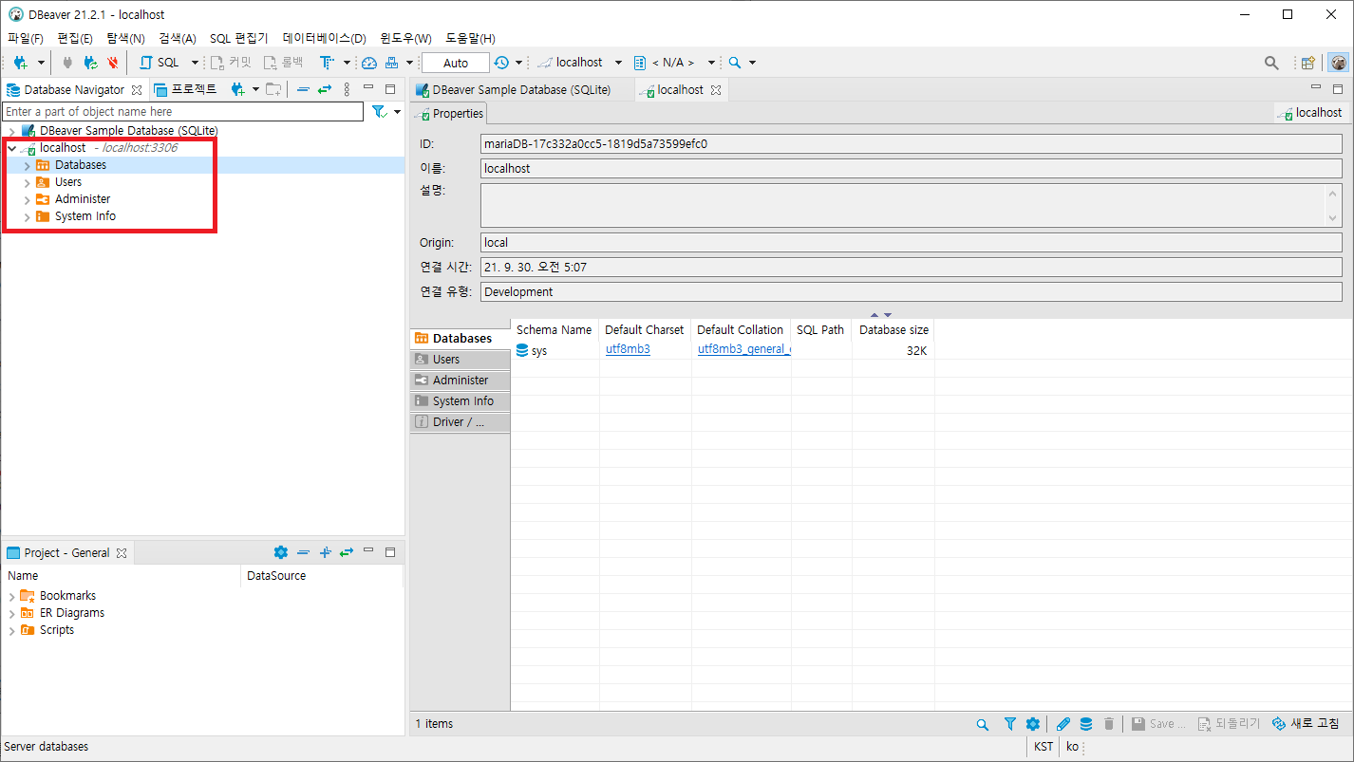
Task: Open a new SQL editor with SQL button
Action: coord(159,63)
